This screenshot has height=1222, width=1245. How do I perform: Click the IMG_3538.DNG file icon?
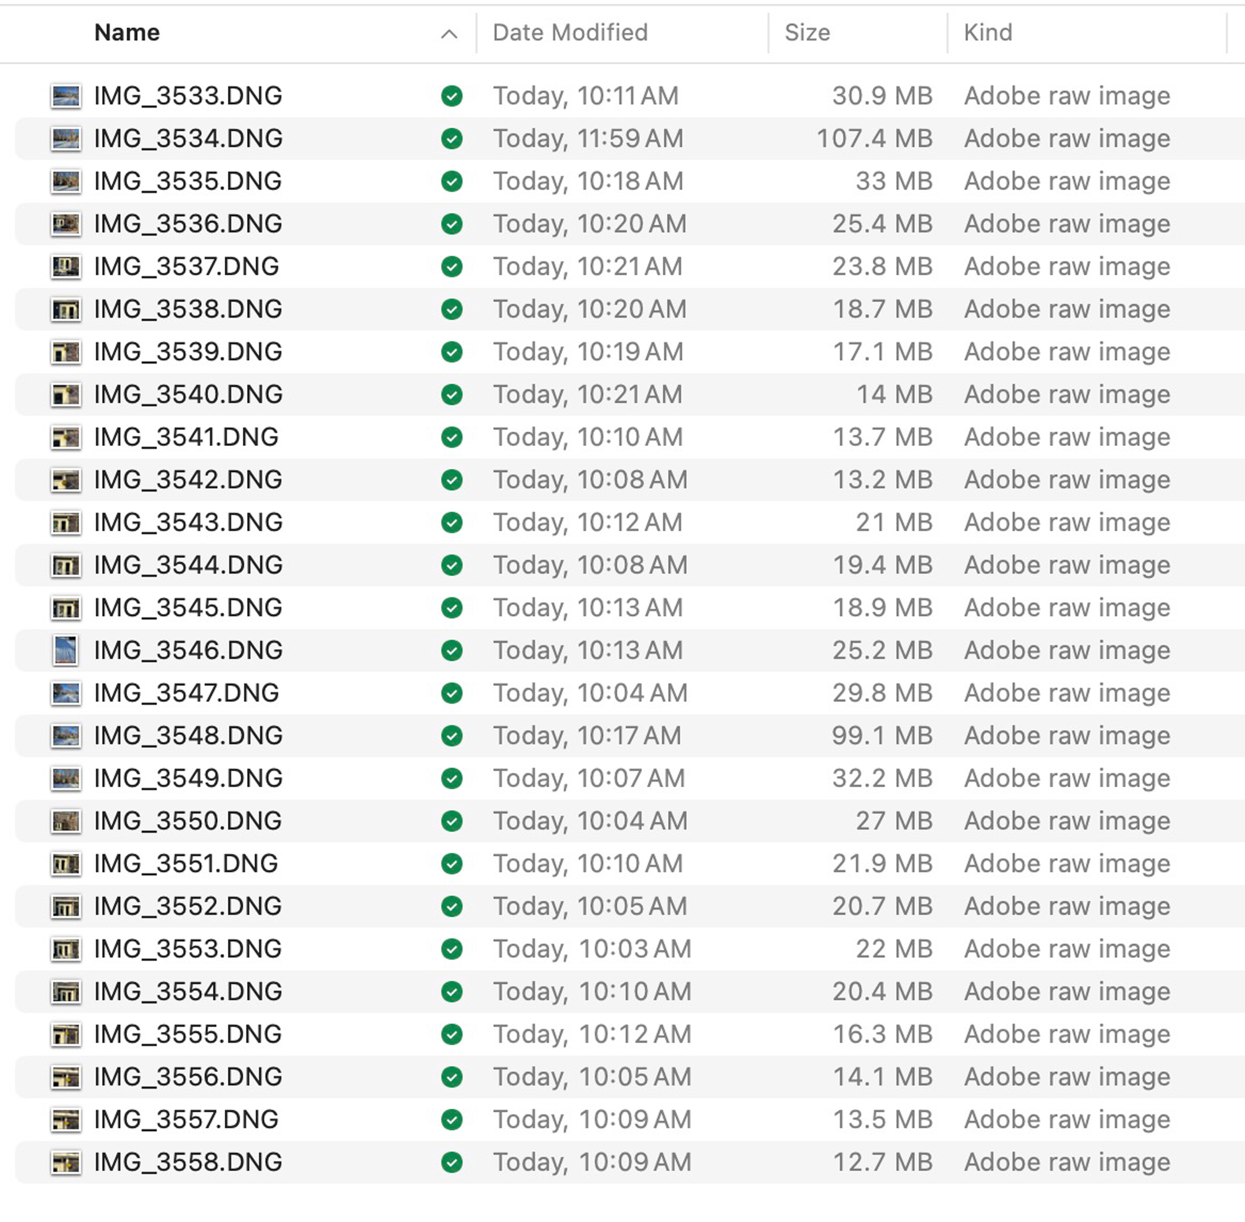pos(66,310)
